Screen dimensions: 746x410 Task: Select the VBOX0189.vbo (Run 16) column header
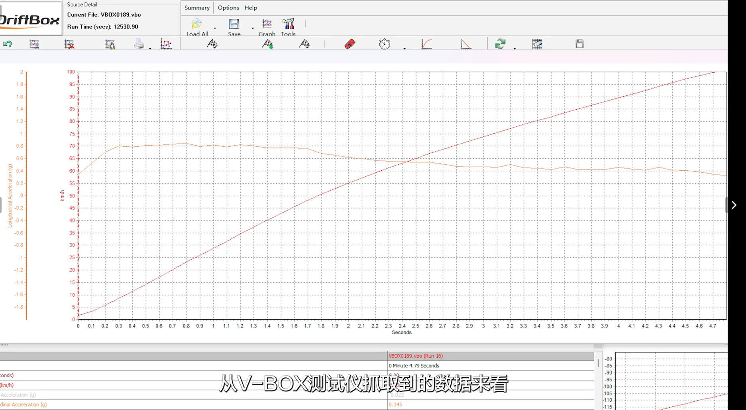pyautogui.click(x=416, y=356)
